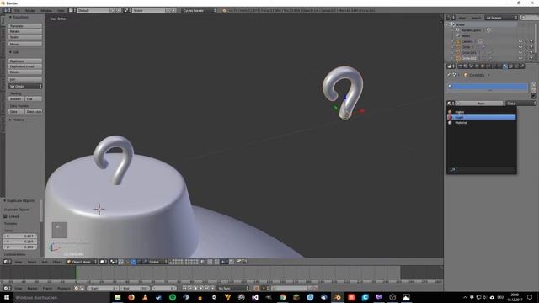The width and height of the screenshot is (539, 303).
Task: Open VLC from the taskbar
Action: tap(145, 297)
